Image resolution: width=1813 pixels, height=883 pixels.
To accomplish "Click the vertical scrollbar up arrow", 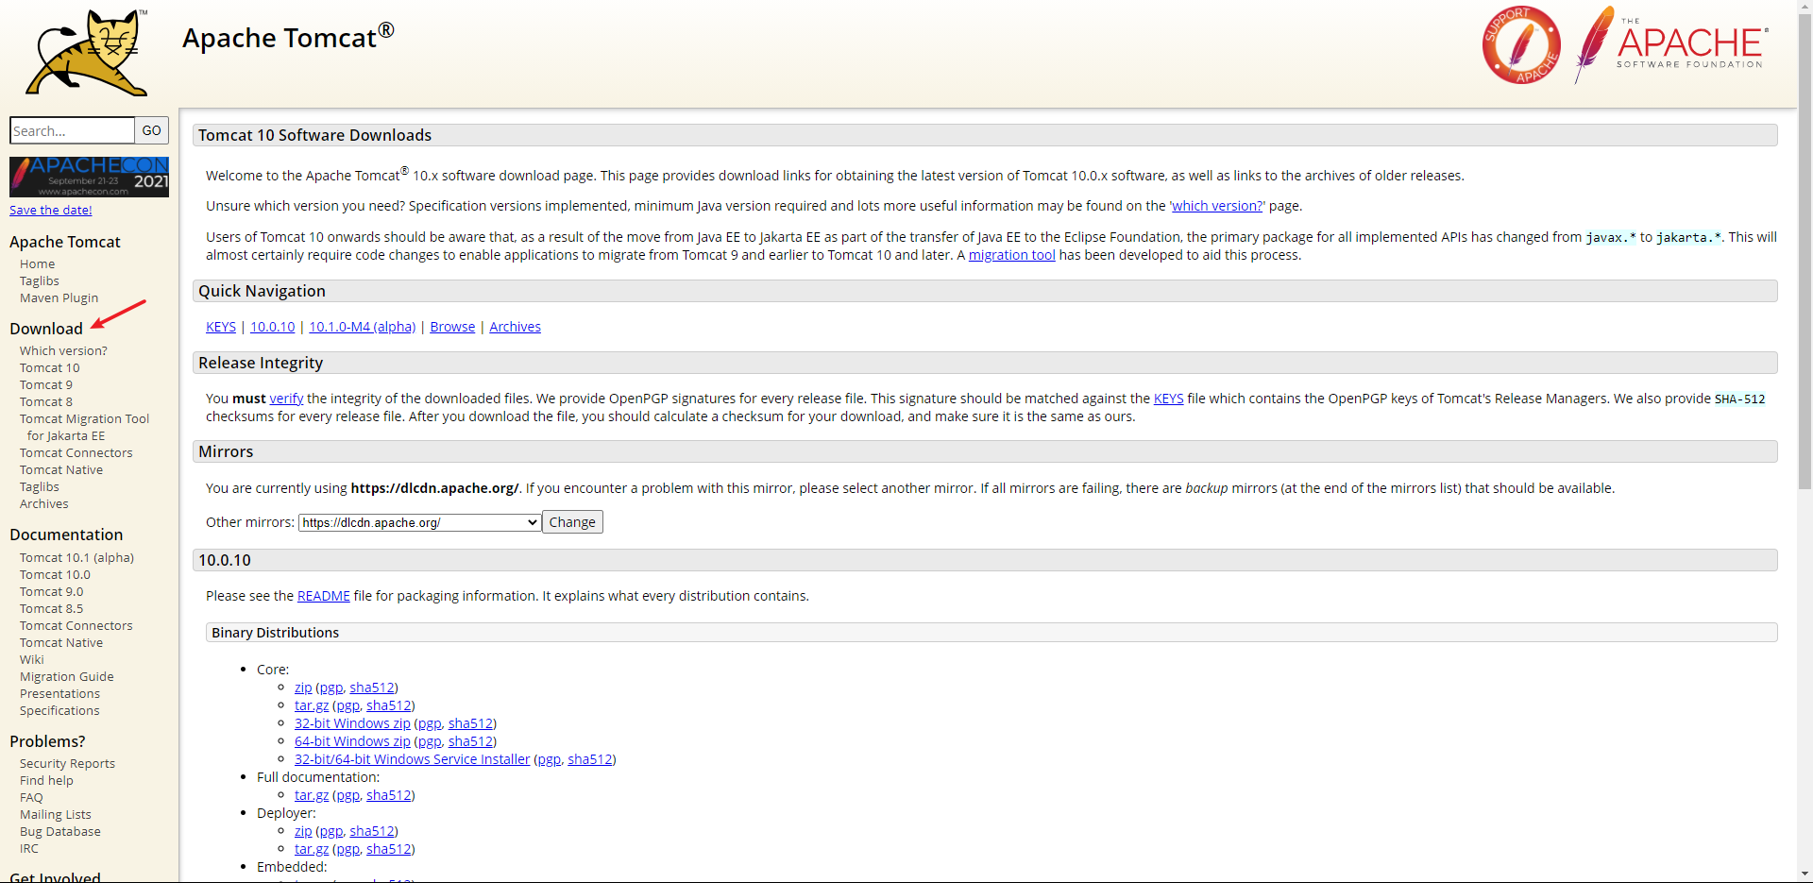I will (1805, 8).
